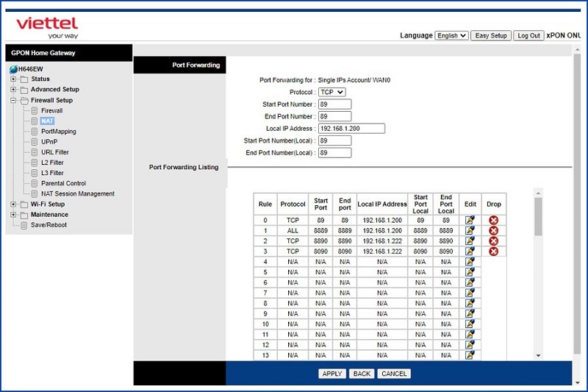Click the edit icon for rule 1

[x=470, y=230]
